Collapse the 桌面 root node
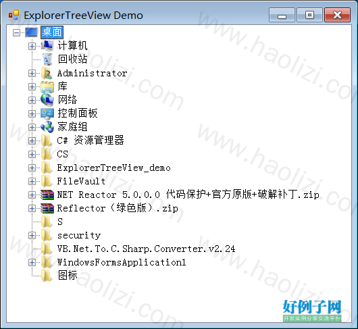 tap(16, 32)
